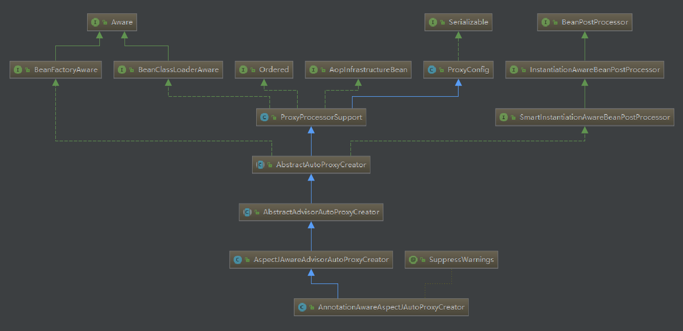The width and height of the screenshot is (683, 331).
Task: Click the class icon on AnnotationAwareAspectJAutoProxyCreator
Action: 302,307
